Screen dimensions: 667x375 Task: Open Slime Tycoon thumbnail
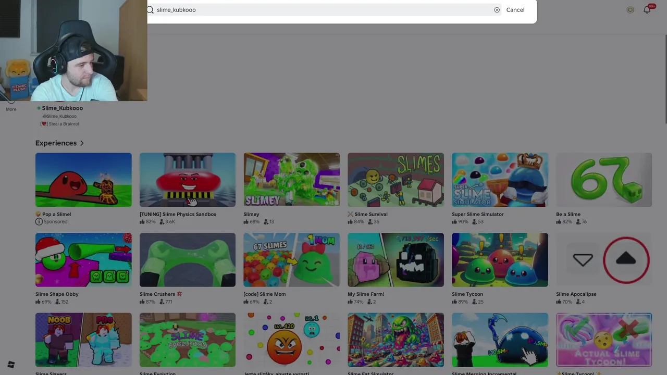500,260
